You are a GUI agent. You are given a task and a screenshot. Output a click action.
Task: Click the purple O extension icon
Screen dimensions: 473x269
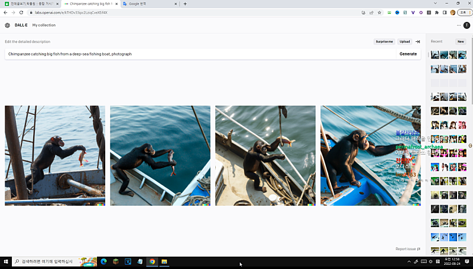pos(421,12)
